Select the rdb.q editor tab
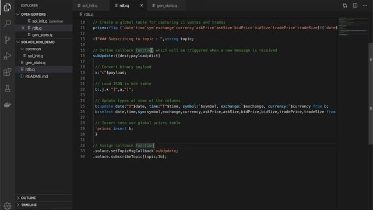The image size is (373, 210). point(124,5)
